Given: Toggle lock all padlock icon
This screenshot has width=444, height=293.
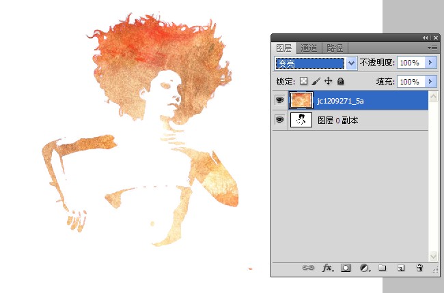Looking at the screenshot, I should tap(340, 81).
